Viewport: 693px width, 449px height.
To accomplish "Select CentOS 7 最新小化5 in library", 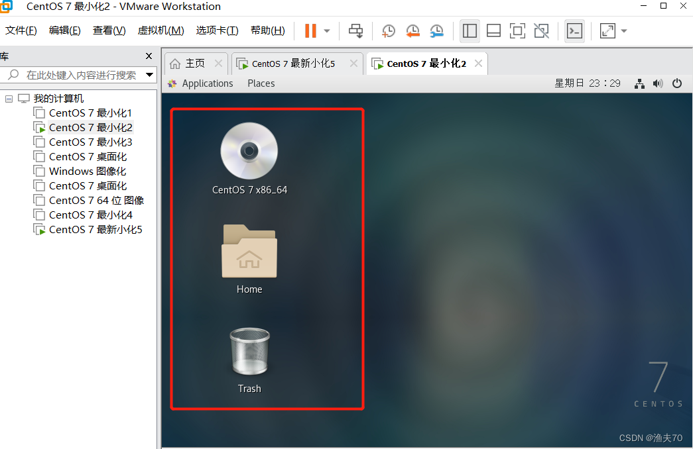I will click(95, 230).
